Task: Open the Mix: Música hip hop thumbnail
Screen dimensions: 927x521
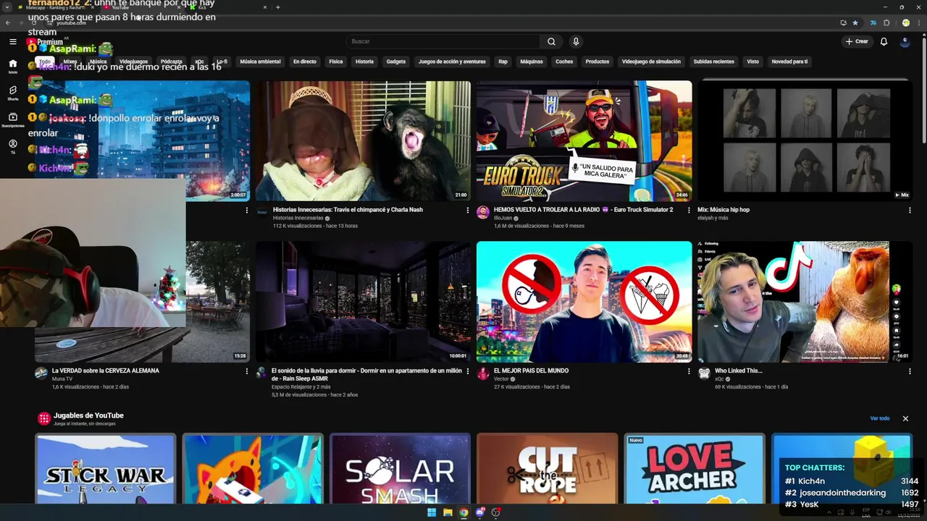Action: click(805, 140)
